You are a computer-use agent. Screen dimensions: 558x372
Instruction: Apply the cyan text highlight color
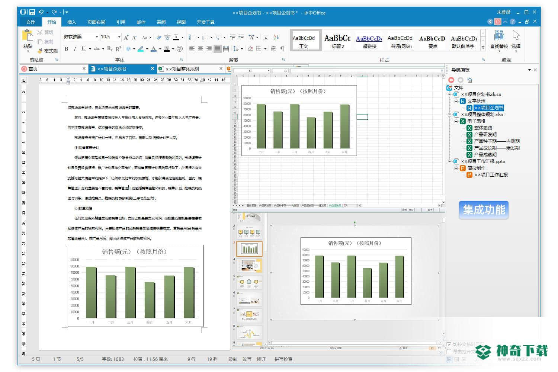point(141,49)
